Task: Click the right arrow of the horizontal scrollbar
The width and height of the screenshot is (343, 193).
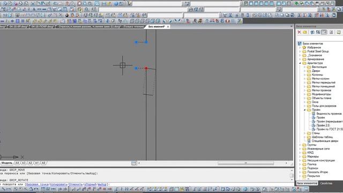Action: pyautogui.click(x=286, y=163)
